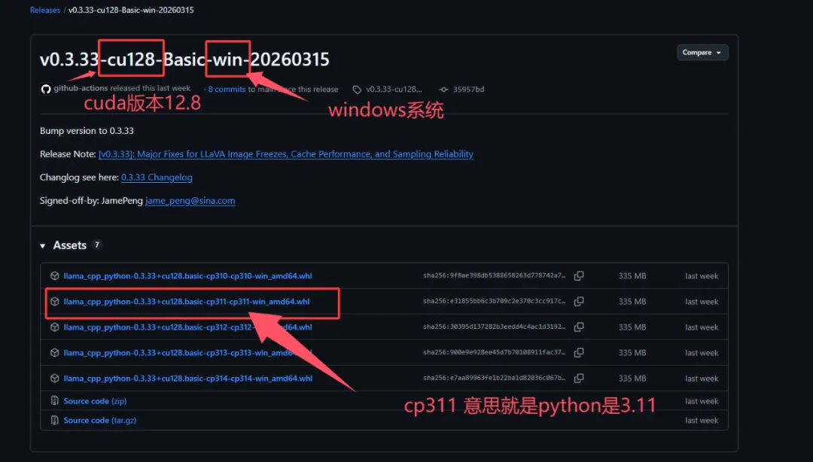This screenshot has height=462, width=813.
Task: Open the v0.3.33 Major Fixes release note link
Action: [x=286, y=154]
